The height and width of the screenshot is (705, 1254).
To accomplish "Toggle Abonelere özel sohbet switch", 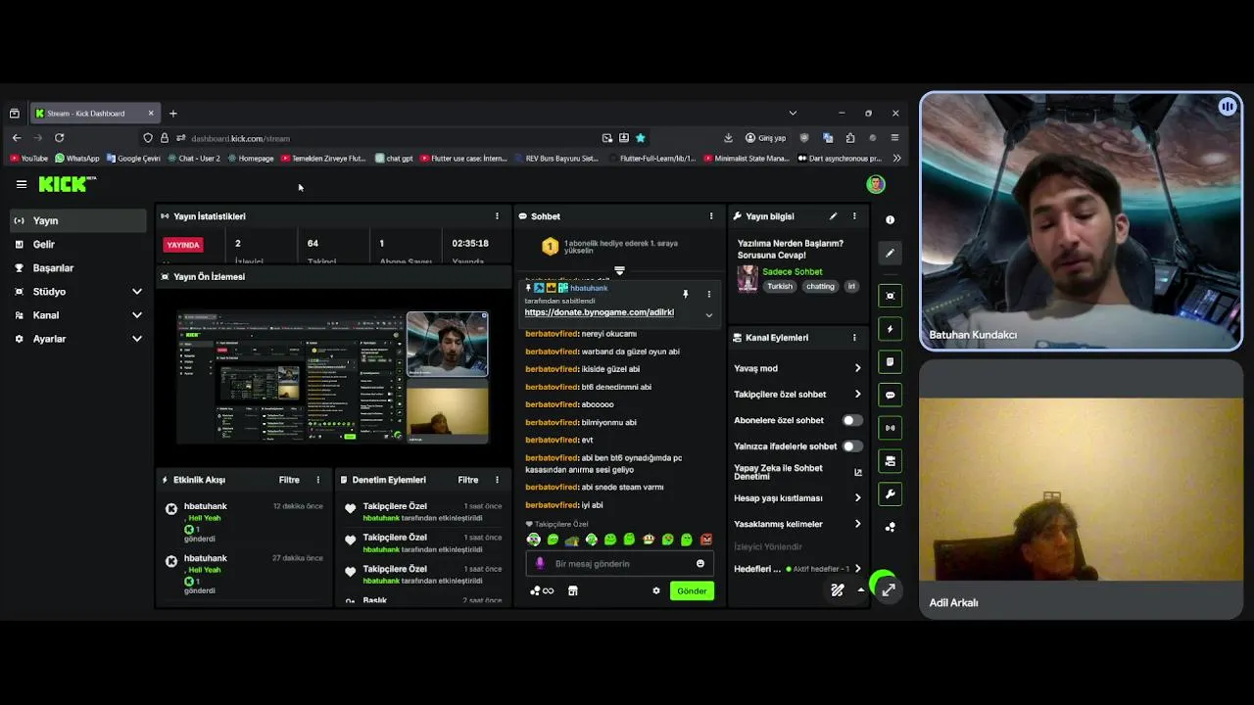I will 852,420.
